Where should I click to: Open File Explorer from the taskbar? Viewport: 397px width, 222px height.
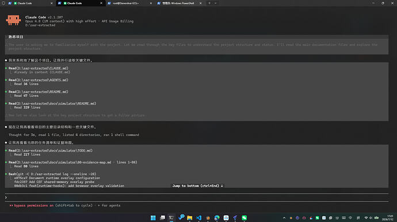[190, 218]
